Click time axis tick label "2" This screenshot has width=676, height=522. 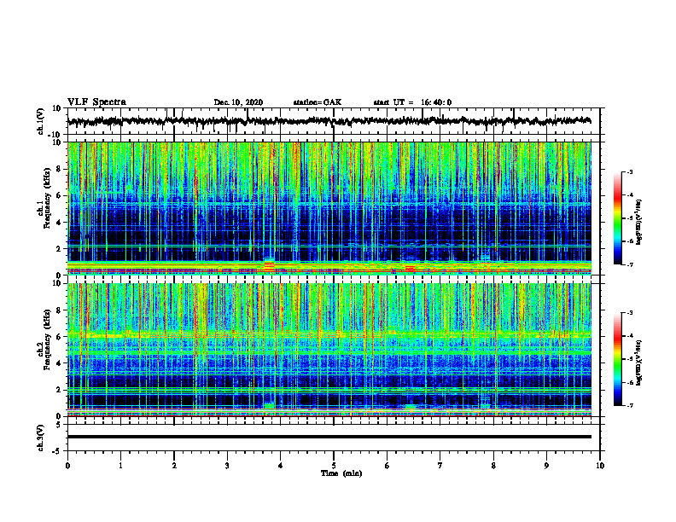click(174, 466)
